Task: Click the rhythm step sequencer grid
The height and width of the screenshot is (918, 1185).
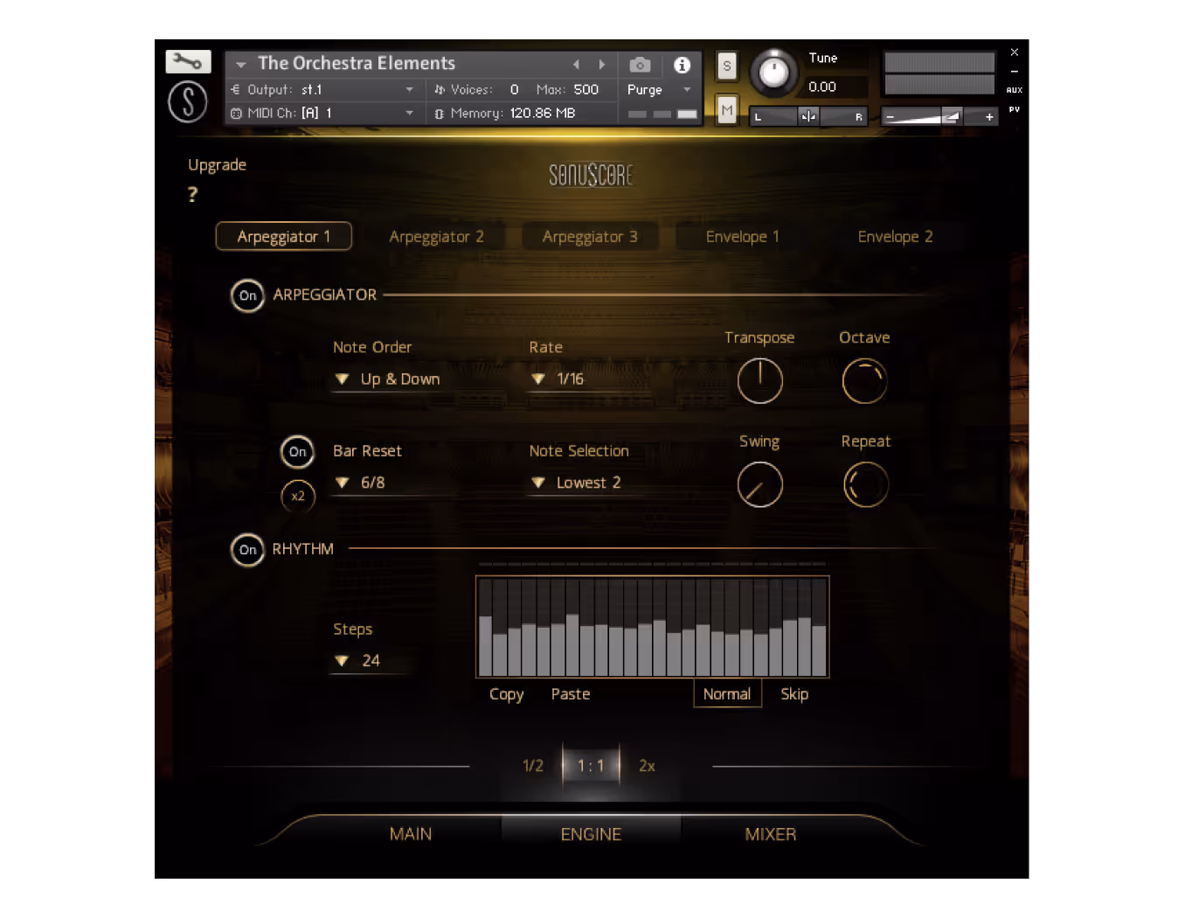Action: (x=652, y=627)
